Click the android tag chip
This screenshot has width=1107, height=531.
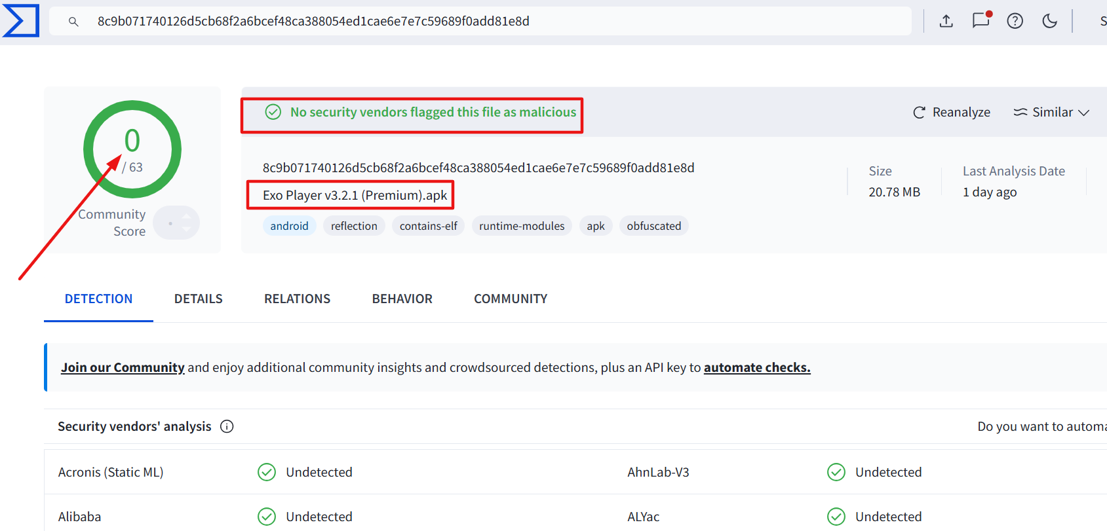click(289, 226)
